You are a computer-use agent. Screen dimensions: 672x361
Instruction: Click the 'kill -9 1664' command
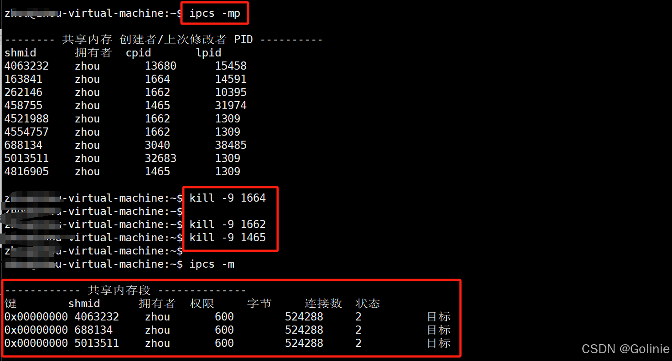click(227, 198)
